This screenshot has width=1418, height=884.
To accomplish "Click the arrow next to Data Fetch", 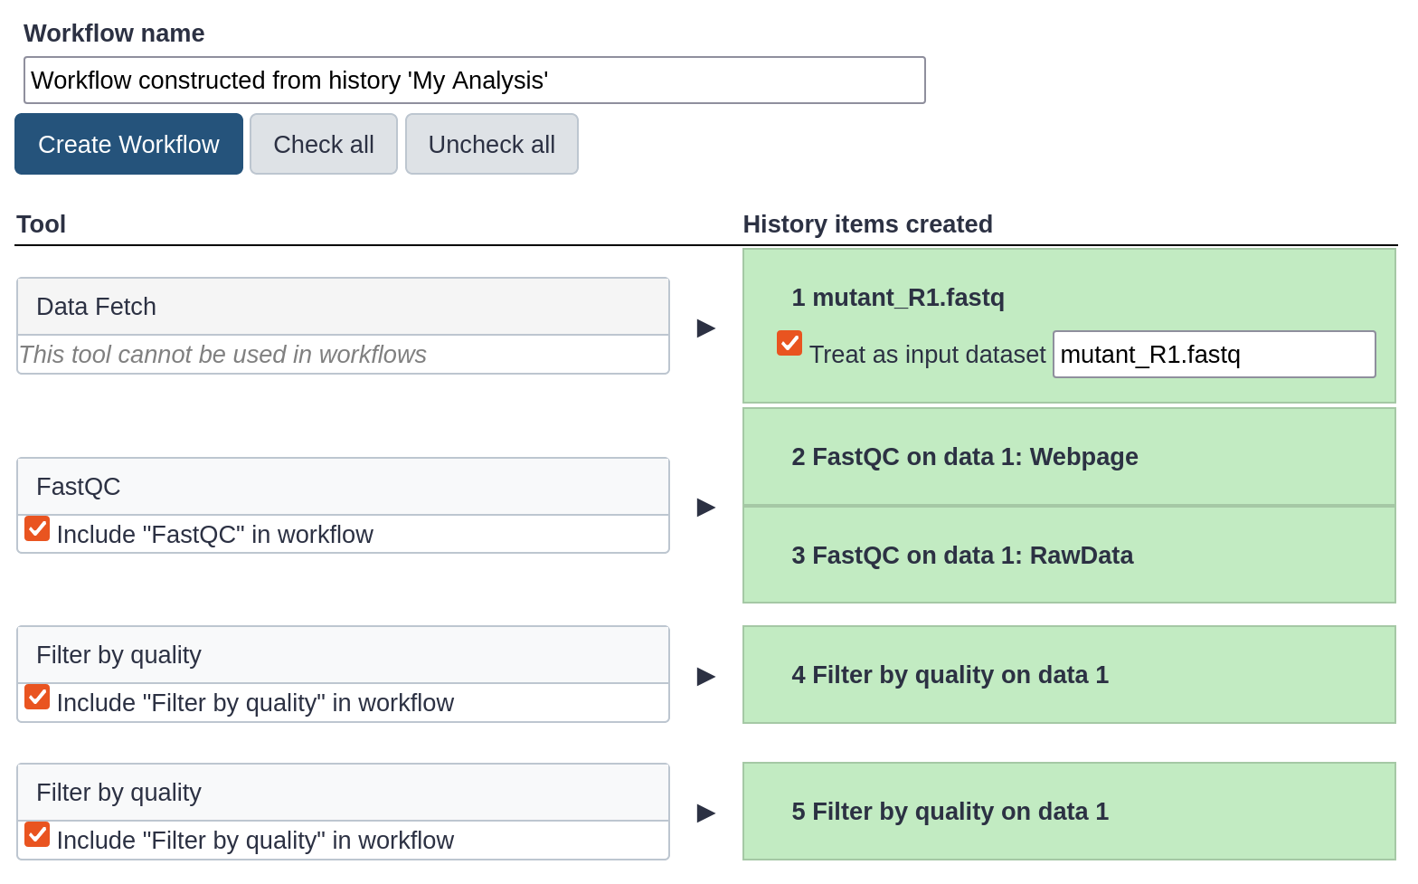I will coord(706,328).
